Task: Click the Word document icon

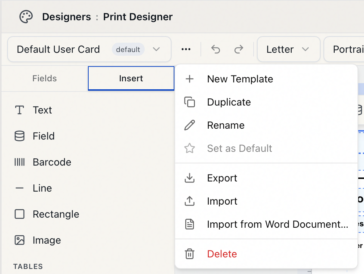Action: 190,224
